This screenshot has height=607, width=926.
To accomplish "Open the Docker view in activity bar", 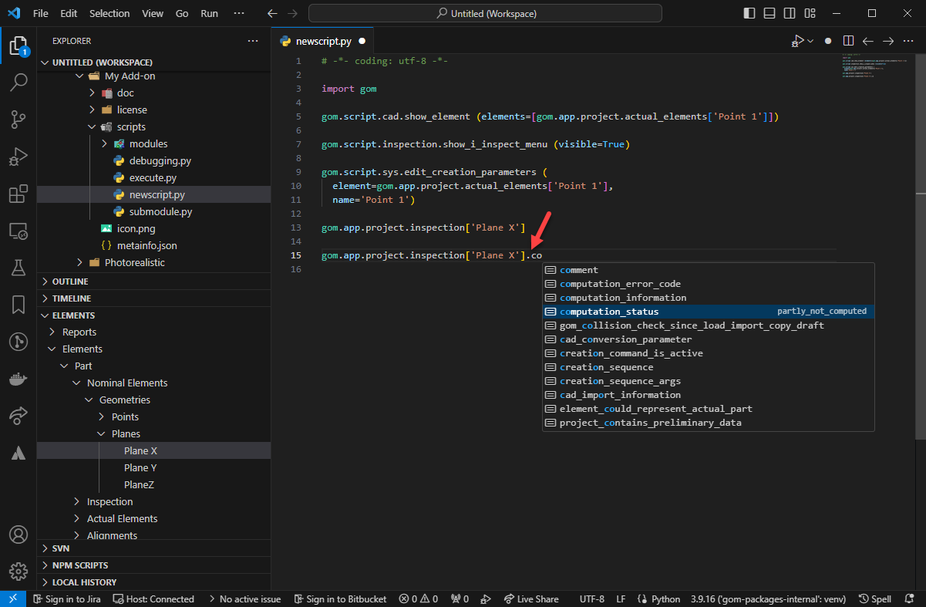I will coord(18,379).
